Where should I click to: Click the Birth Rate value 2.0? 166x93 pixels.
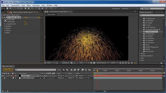click(x=25, y=22)
